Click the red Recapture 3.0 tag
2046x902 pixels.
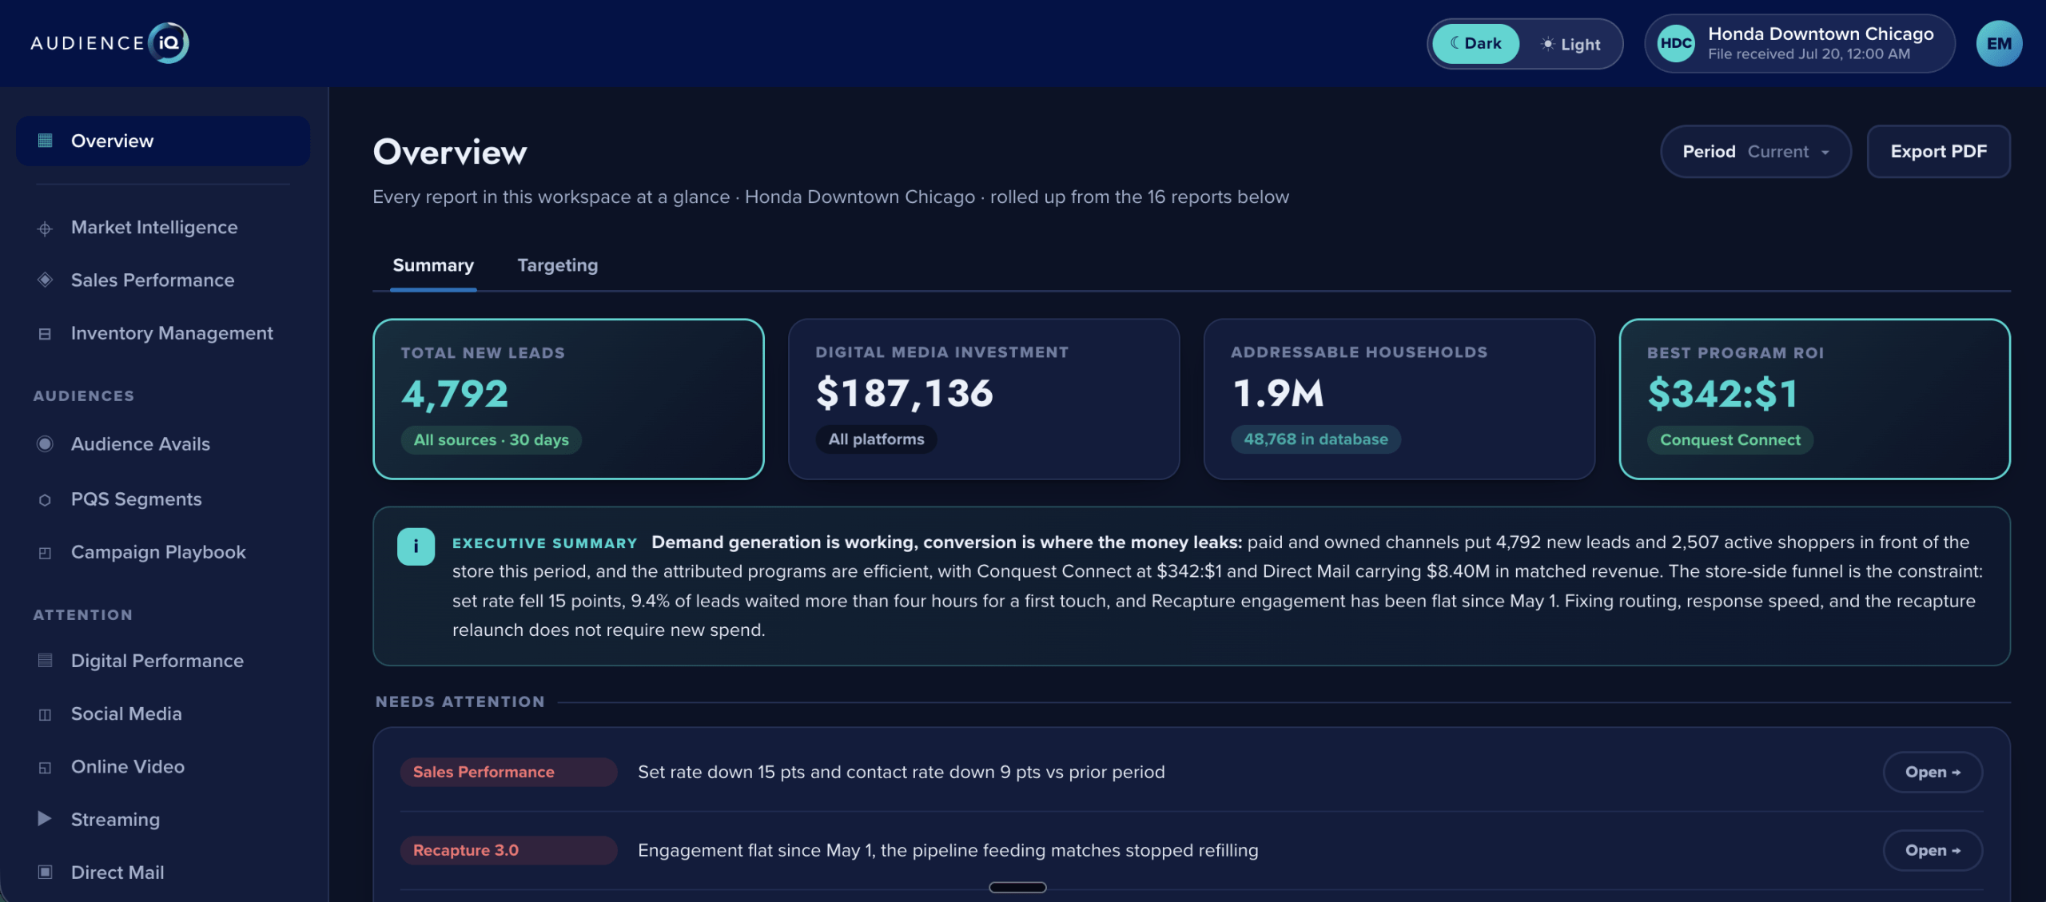pos(508,851)
